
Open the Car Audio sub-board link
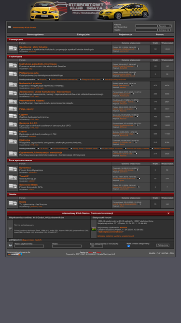pyautogui.click(x=44, y=148)
